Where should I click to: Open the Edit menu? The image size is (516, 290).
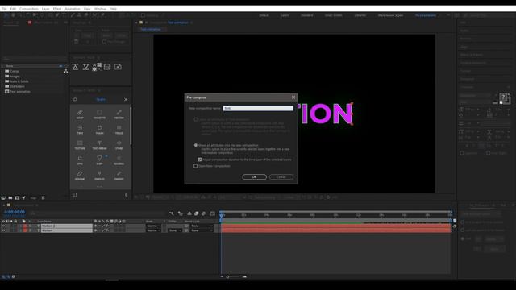tap(13, 9)
